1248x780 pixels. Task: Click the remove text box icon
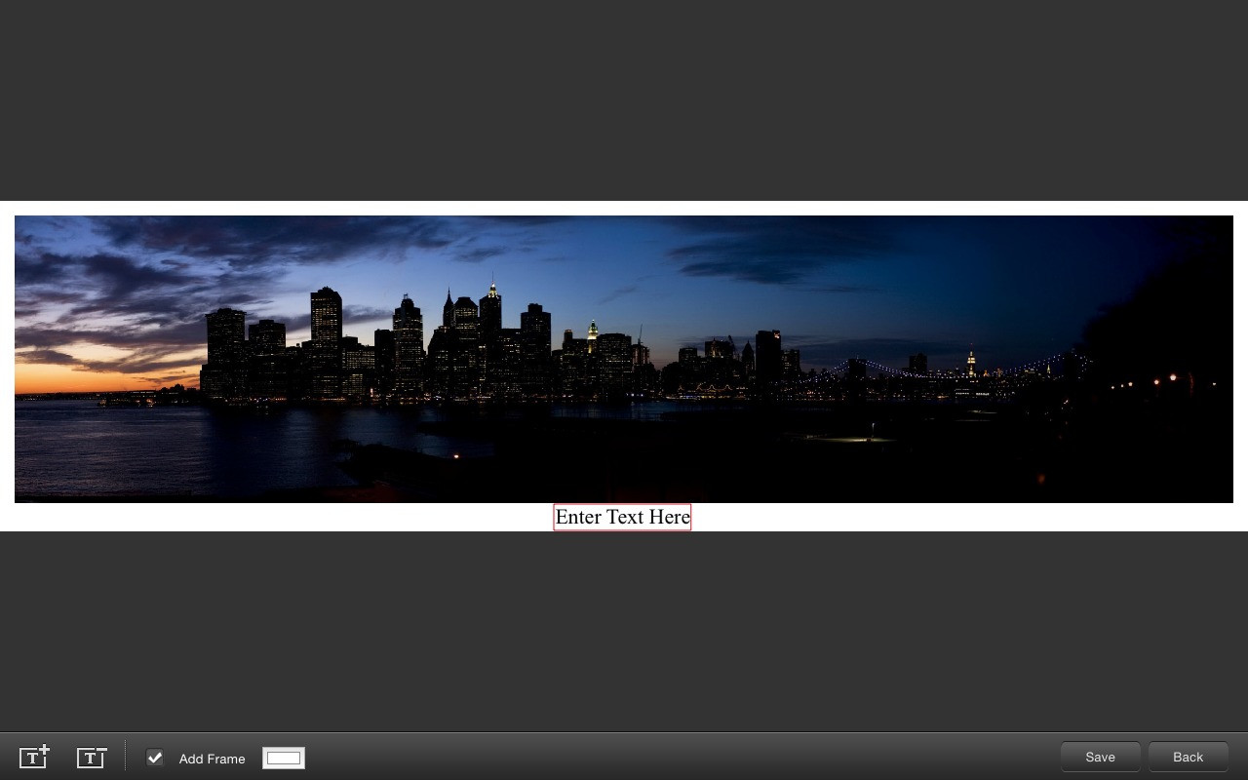[x=92, y=757]
